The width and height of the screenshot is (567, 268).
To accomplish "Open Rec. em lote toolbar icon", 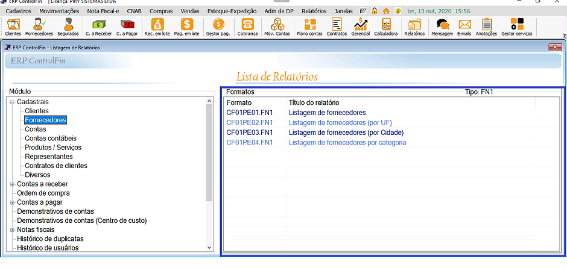I will 157,28.
